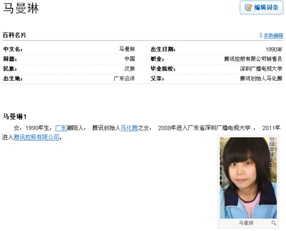
Task: Click the 出生地 value 广东云浮
Action: [124, 78]
